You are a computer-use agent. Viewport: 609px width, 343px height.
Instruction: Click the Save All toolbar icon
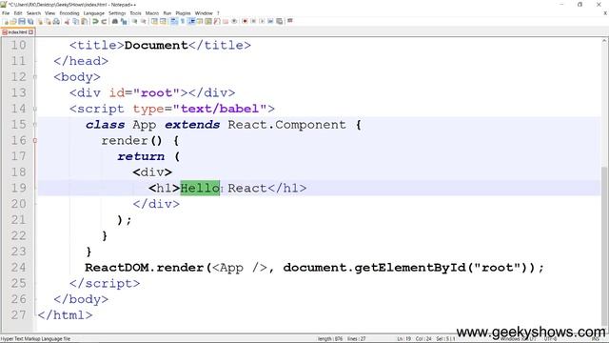tap(30, 21)
